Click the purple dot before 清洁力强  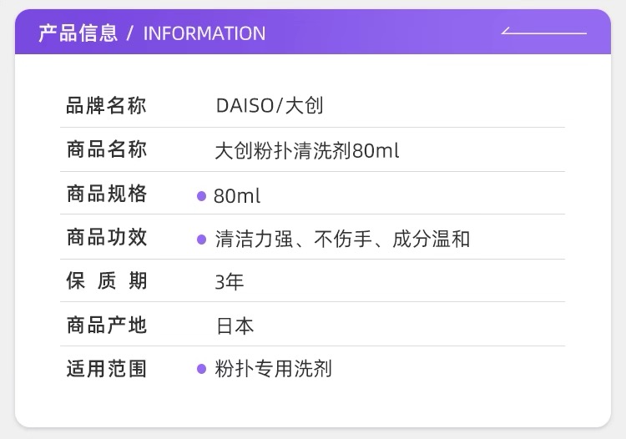[201, 240]
